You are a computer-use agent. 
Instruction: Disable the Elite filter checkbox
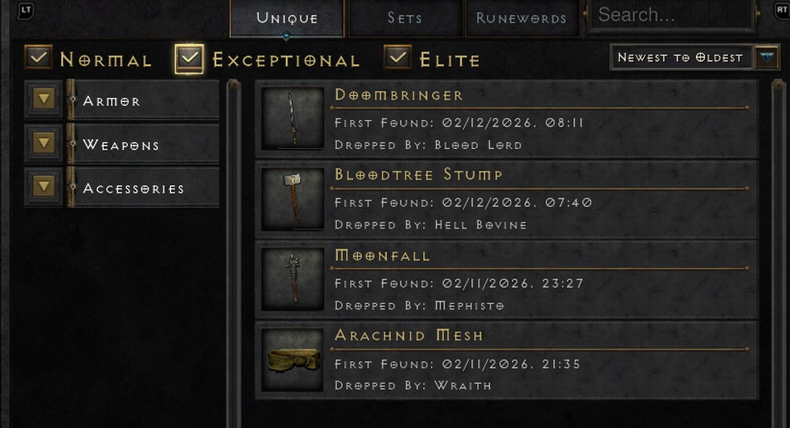pyautogui.click(x=397, y=58)
